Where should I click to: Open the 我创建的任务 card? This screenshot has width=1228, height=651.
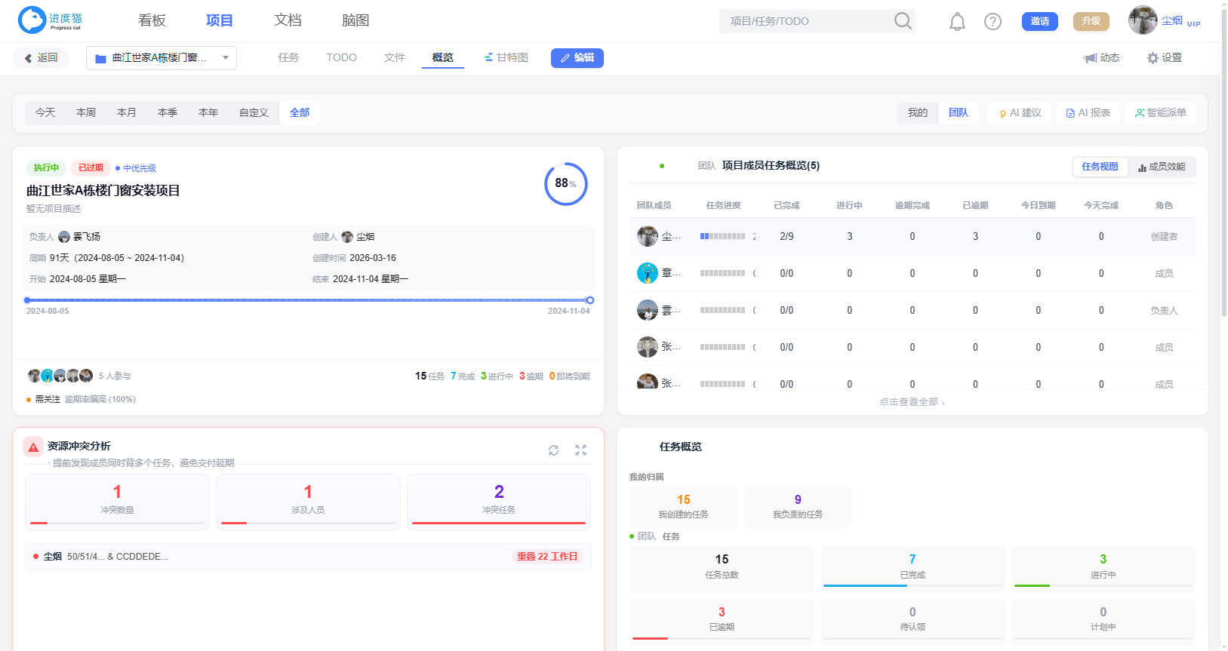coord(684,507)
